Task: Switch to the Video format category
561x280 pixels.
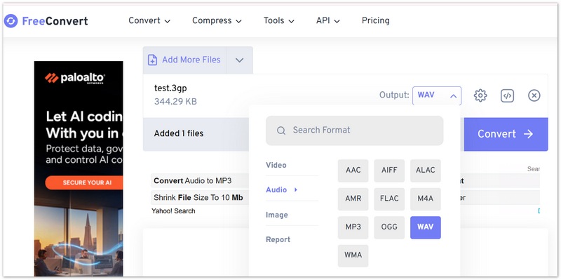Action: (276, 165)
